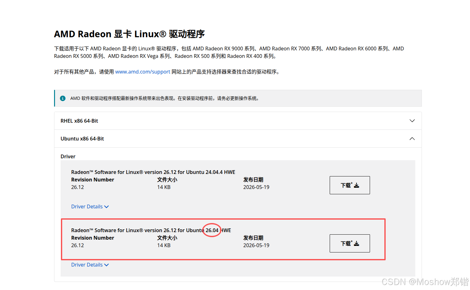Expand the RHEL x86 64-Bit section
This screenshot has width=470, height=290.
238,121
